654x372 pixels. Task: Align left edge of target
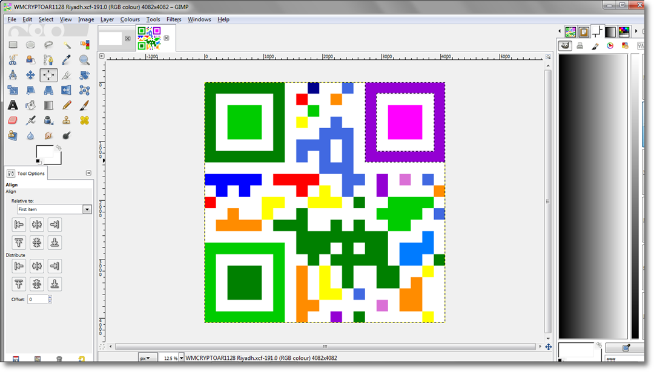pyautogui.click(x=19, y=224)
